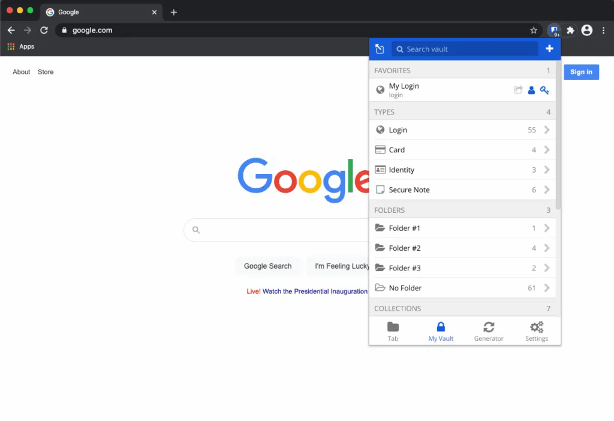Open the Chrome extensions puzzle icon
Viewport: 614px width, 421px height.
[x=570, y=30]
